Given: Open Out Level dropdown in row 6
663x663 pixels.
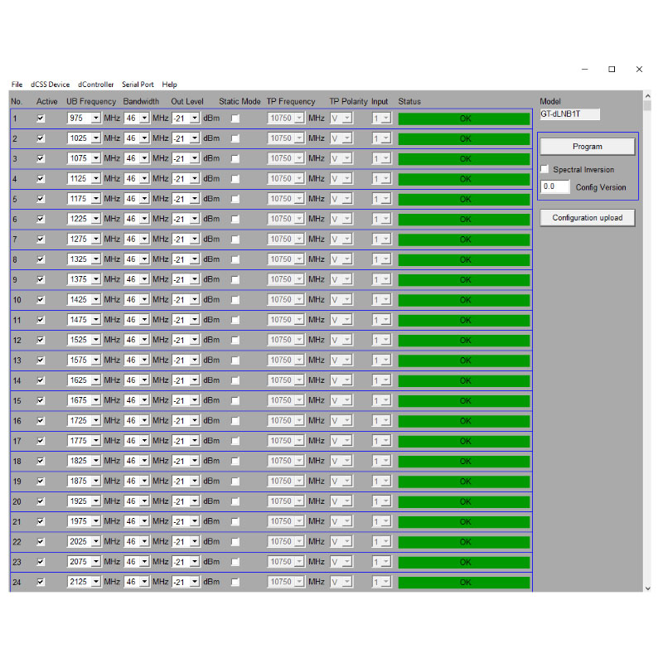Looking at the screenshot, I should pos(195,219).
